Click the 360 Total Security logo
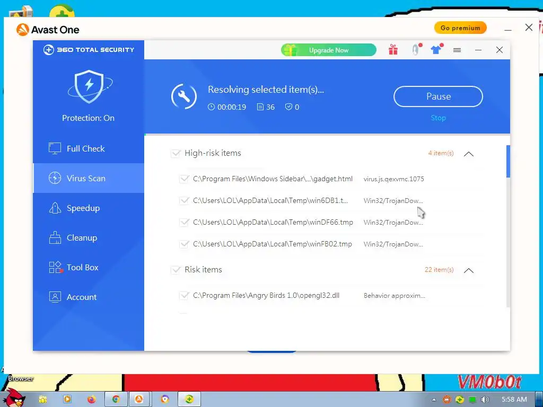The height and width of the screenshot is (407, 543). pyautogui.click(x=89, y=50)
